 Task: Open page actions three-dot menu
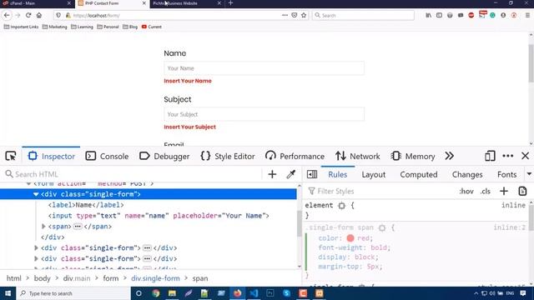(x=285, y=15)
